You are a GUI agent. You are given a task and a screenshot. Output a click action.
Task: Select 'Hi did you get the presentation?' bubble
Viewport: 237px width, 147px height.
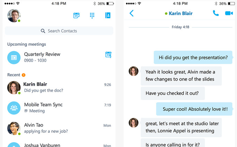[193, 57]
